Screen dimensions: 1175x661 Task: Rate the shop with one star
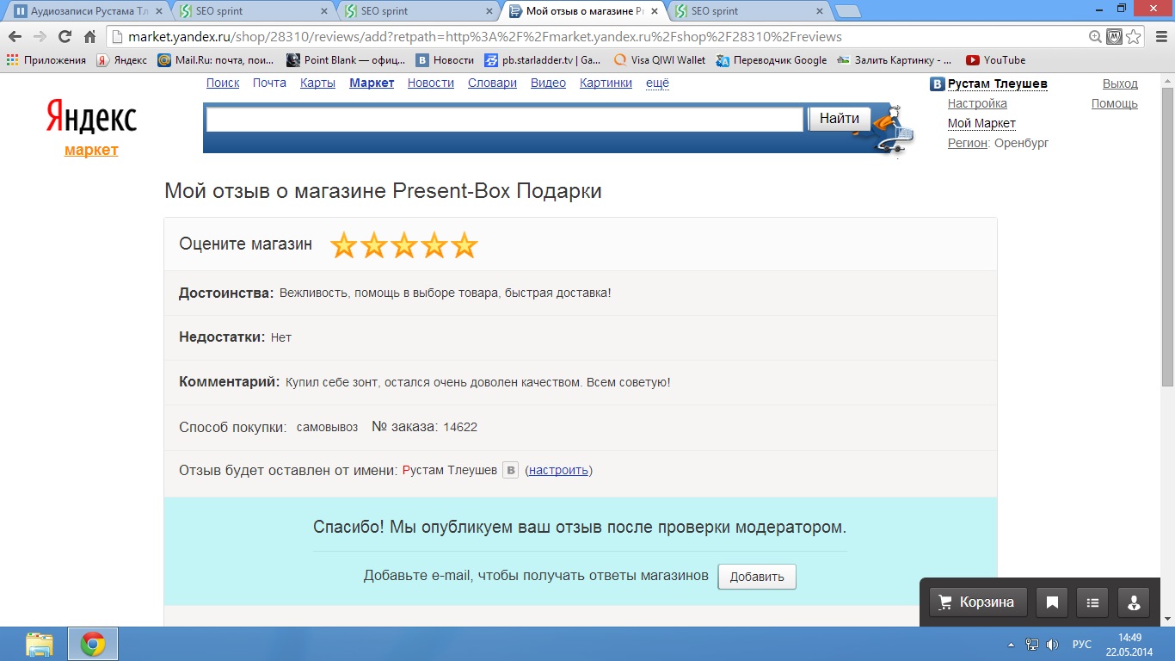click(x=343, y=245)
